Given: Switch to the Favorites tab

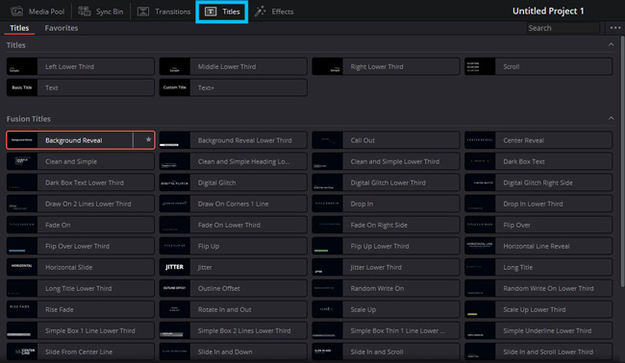Looking at the screenshot, I should [x=61, y=28].
